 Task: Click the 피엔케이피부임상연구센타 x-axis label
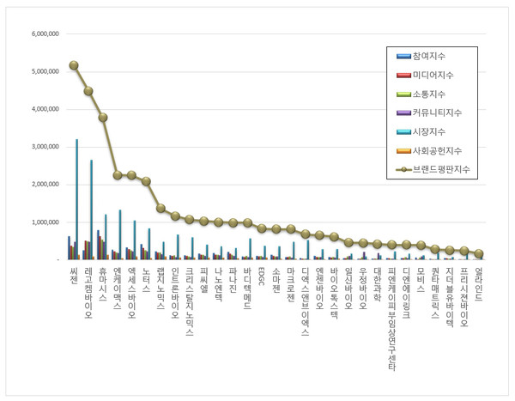392,318
